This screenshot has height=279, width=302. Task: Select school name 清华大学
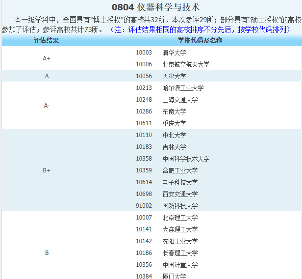[174, 53]
